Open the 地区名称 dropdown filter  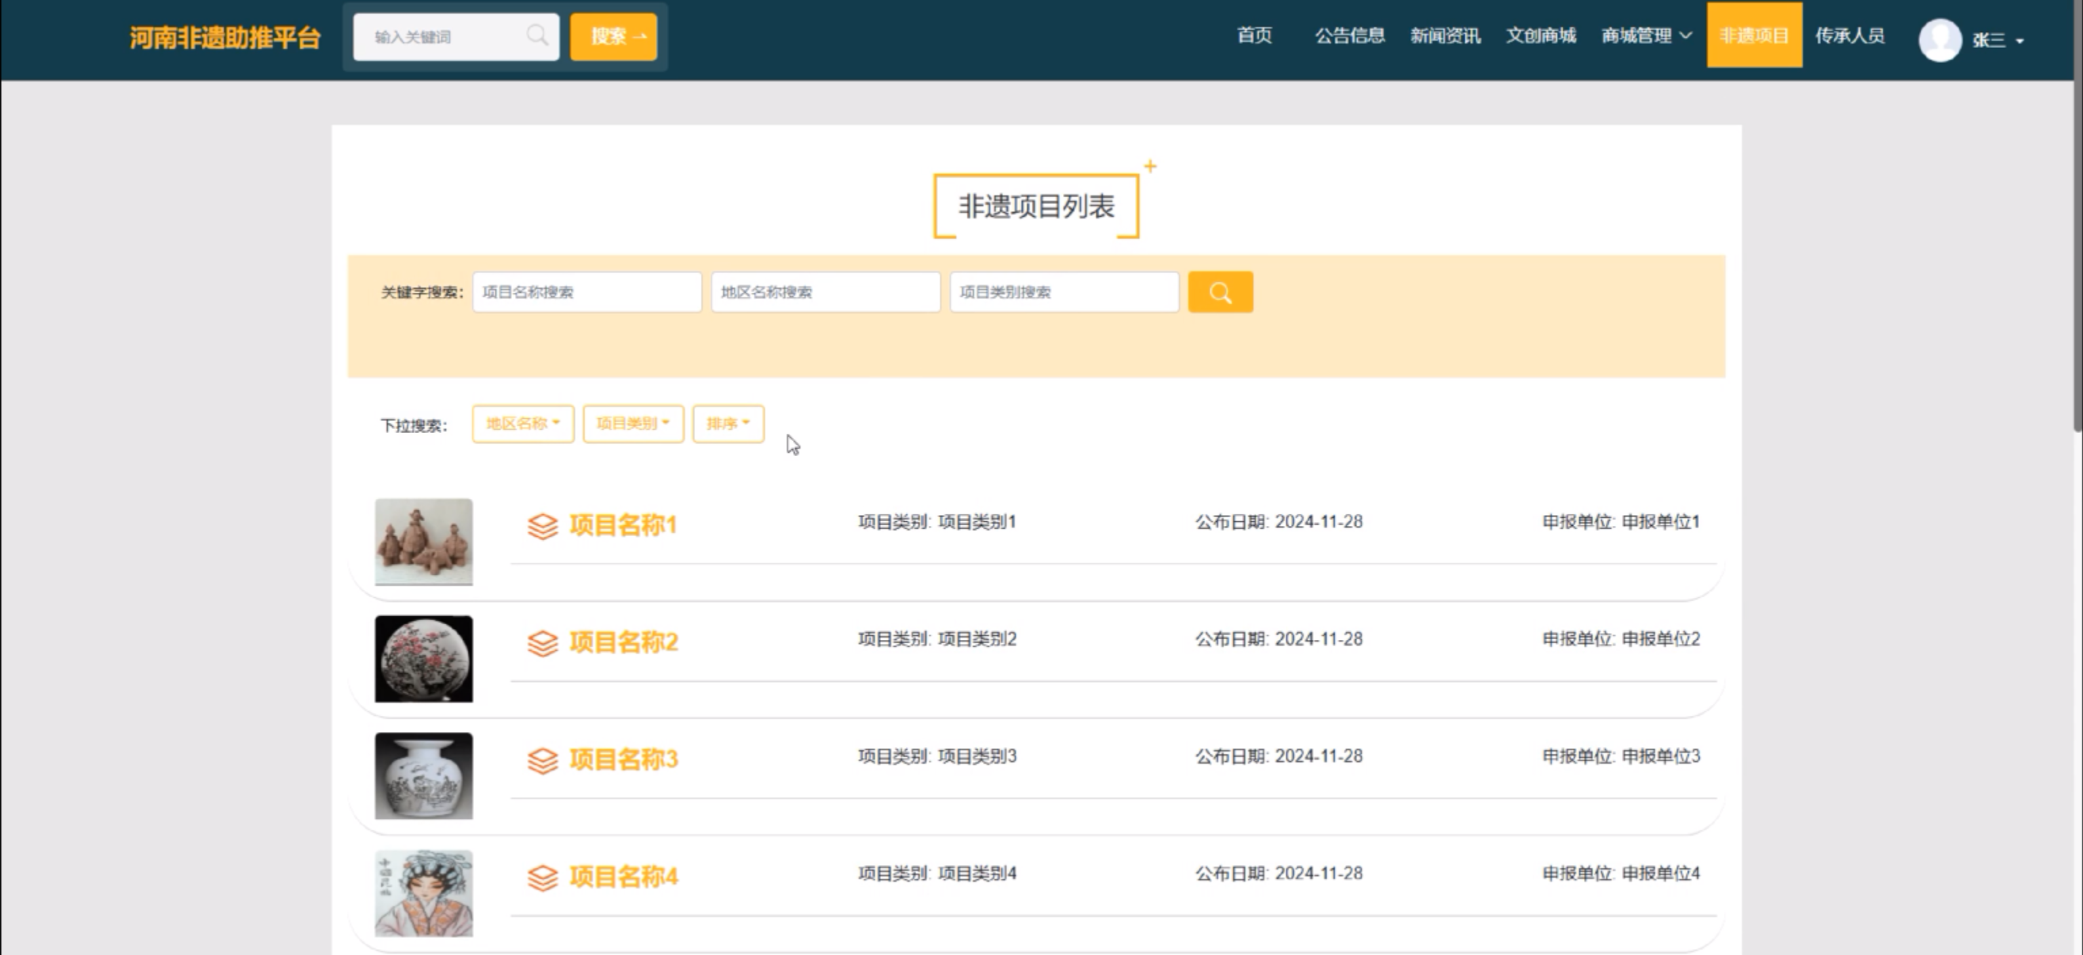(522, 424)
